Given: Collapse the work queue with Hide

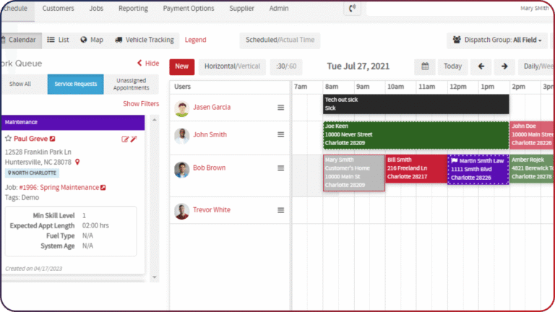Looking at the screenshot, I should click(x=148, y=64).
